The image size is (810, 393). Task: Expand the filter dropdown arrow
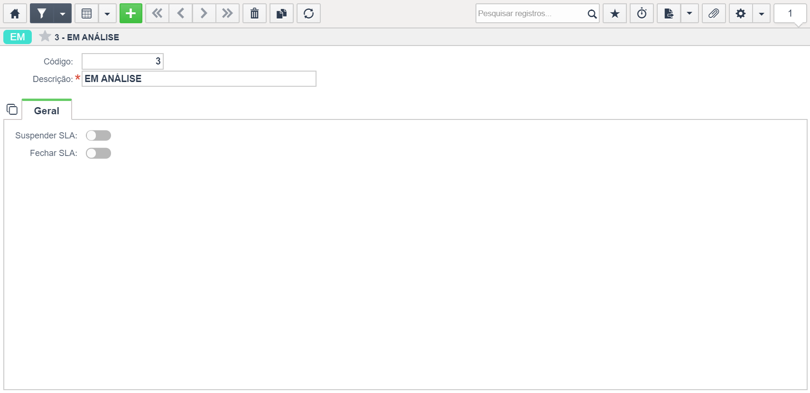coord(63,13)
